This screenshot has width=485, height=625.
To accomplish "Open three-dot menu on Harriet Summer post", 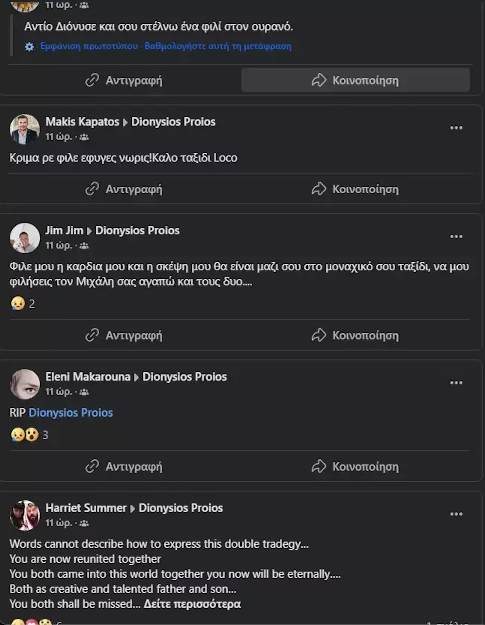I will click(x=456, y=514).
